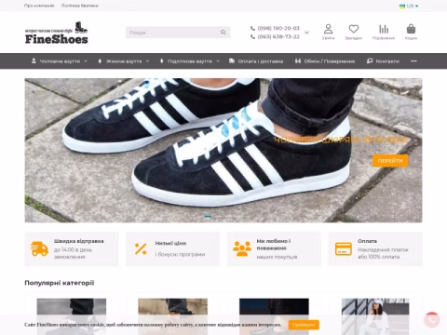Open the contacts page

[x=383, y=61]
